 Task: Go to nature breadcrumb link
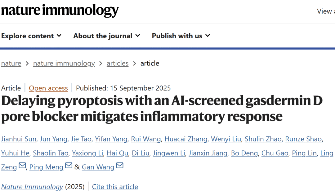[x=11, y=63]
